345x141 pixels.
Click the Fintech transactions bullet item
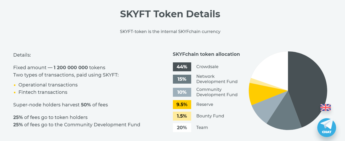click(x=43, y=92)
